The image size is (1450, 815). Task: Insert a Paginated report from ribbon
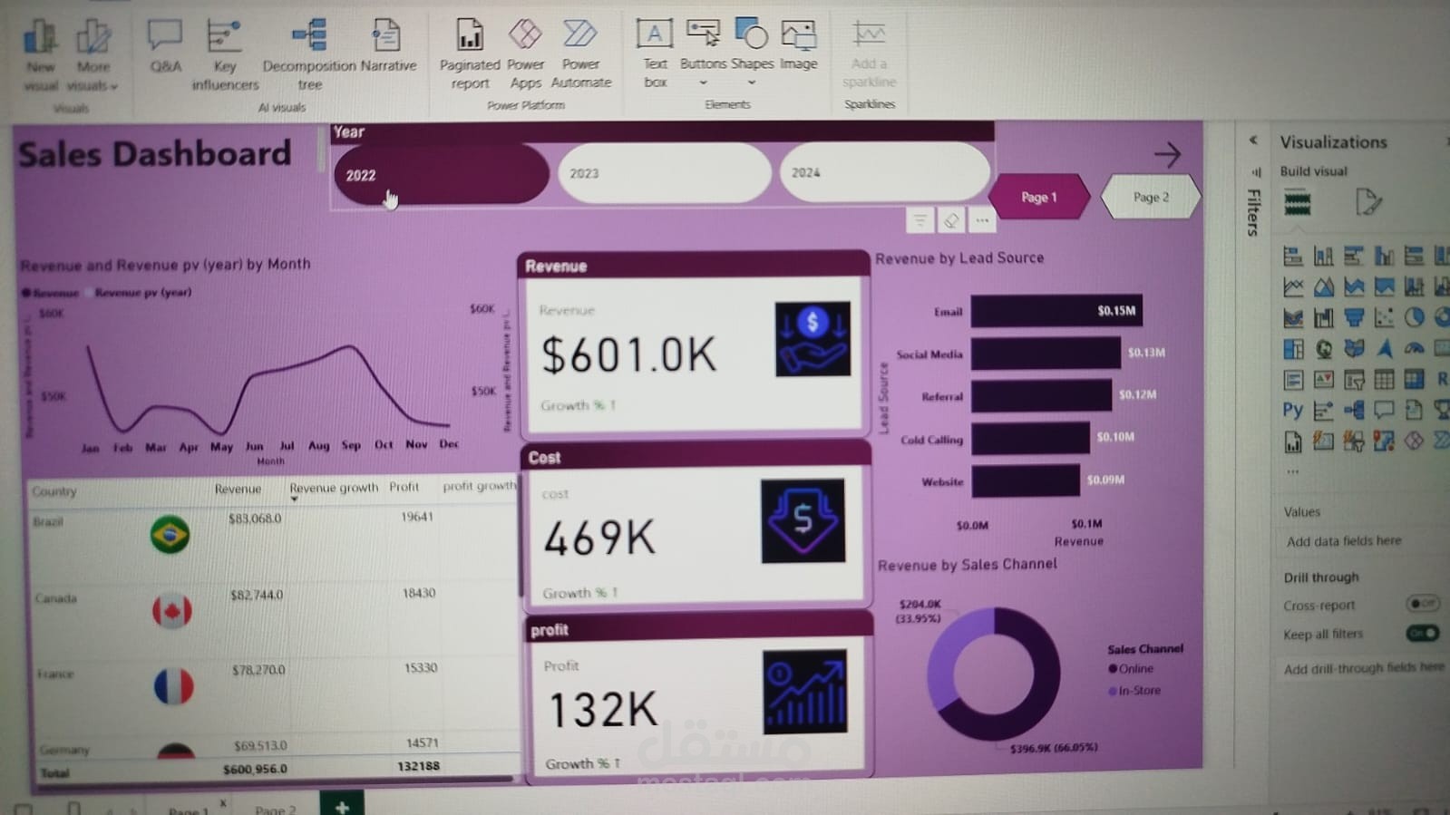tap(470, 54)
